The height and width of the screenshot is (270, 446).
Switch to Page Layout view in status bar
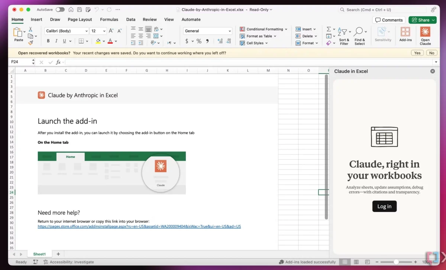tap(356, 262)
